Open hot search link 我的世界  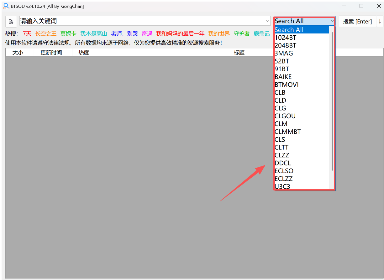[219, 34]
